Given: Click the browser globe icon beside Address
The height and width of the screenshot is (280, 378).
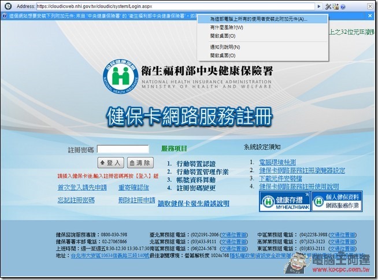Looking at the screenshot, I should click(8, 6).
